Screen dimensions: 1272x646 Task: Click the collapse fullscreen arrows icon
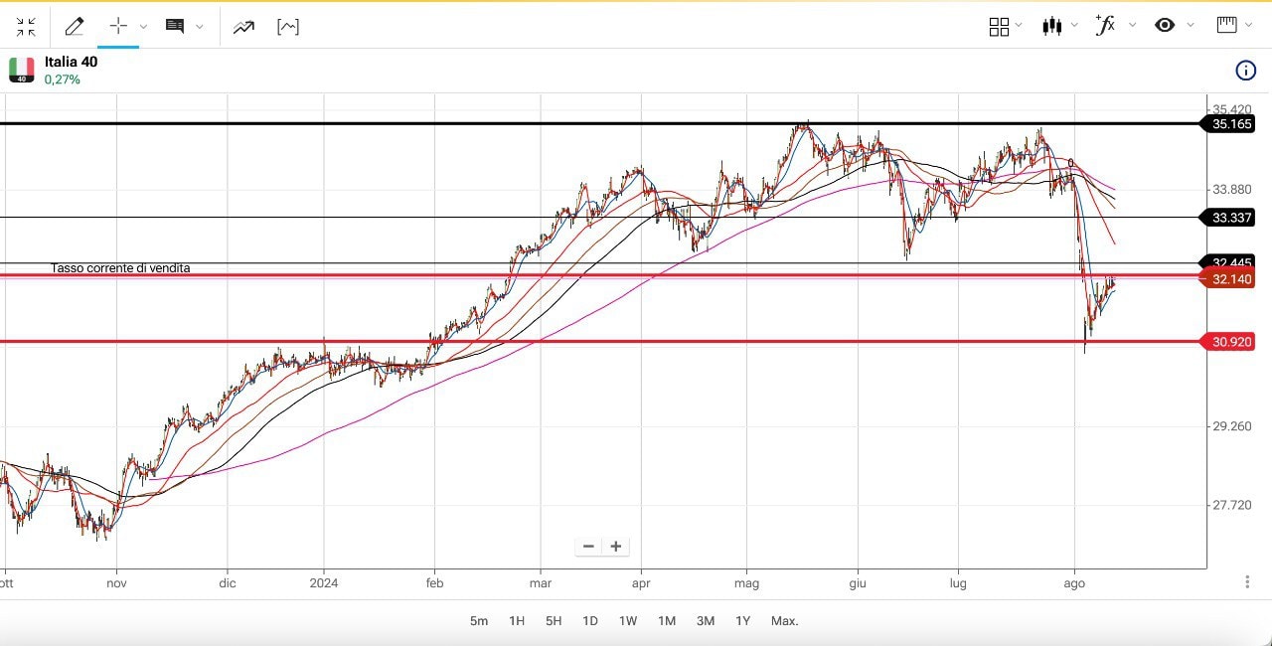click(x=26, y=27)
